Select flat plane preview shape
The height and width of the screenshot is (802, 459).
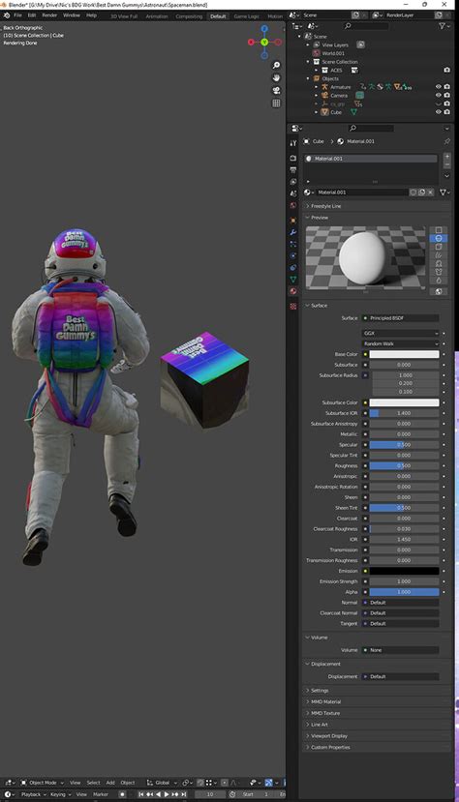[x=439, y=230]
